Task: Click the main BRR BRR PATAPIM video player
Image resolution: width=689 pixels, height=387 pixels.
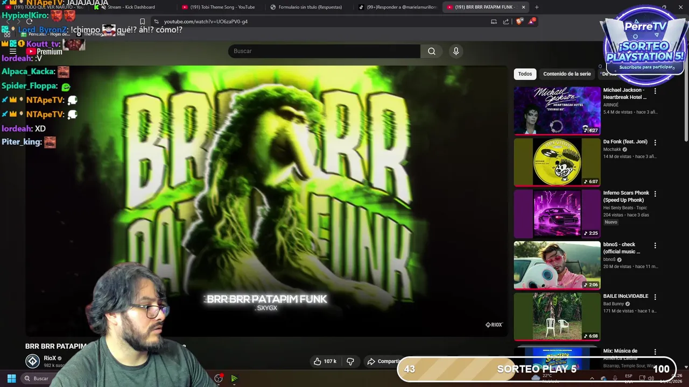Action: click(266, 201)
